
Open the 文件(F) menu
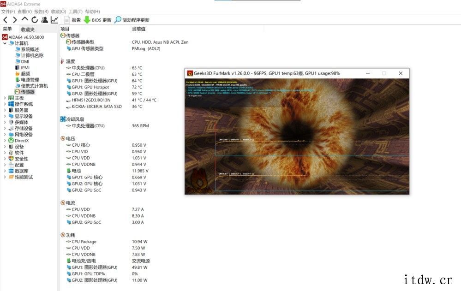[x=8, y=12]
